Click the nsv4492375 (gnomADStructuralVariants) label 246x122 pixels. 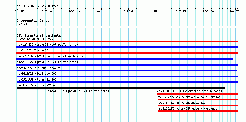click(78, 91)
